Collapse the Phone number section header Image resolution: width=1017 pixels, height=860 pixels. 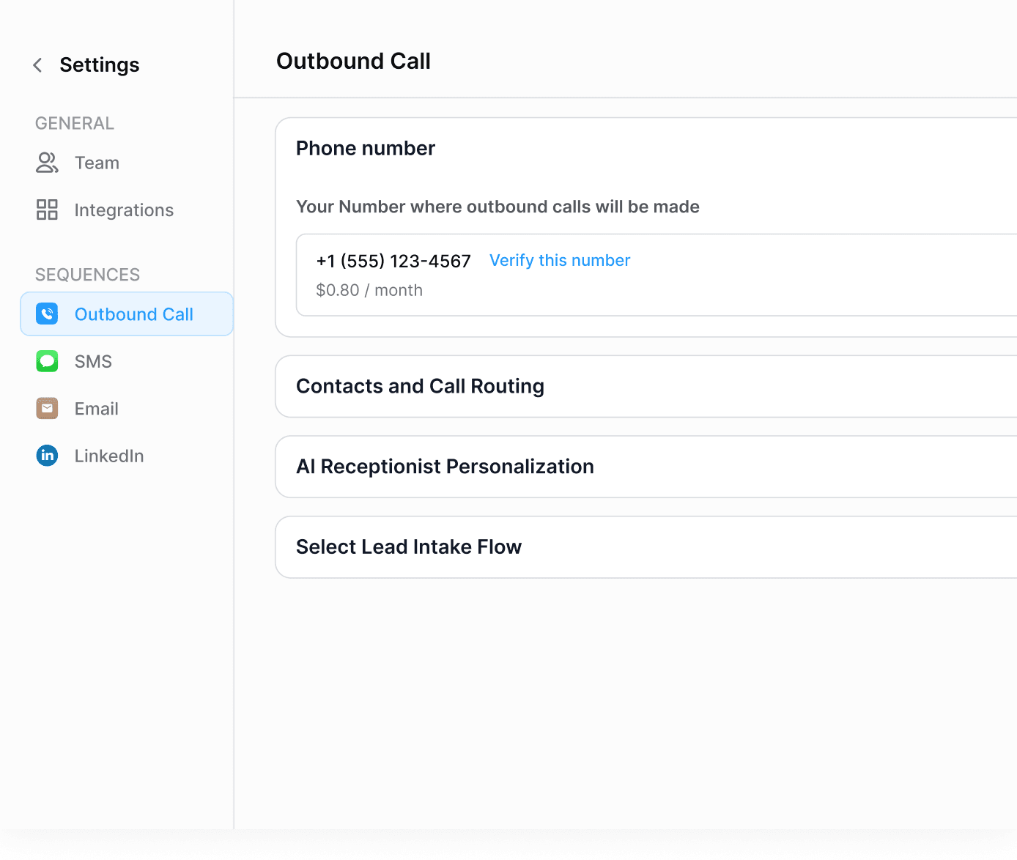pos(366,149)
